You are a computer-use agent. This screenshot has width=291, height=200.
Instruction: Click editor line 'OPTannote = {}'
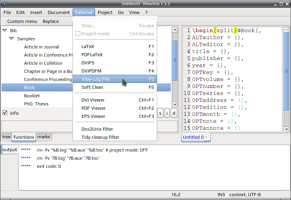(x=216, y=128)
